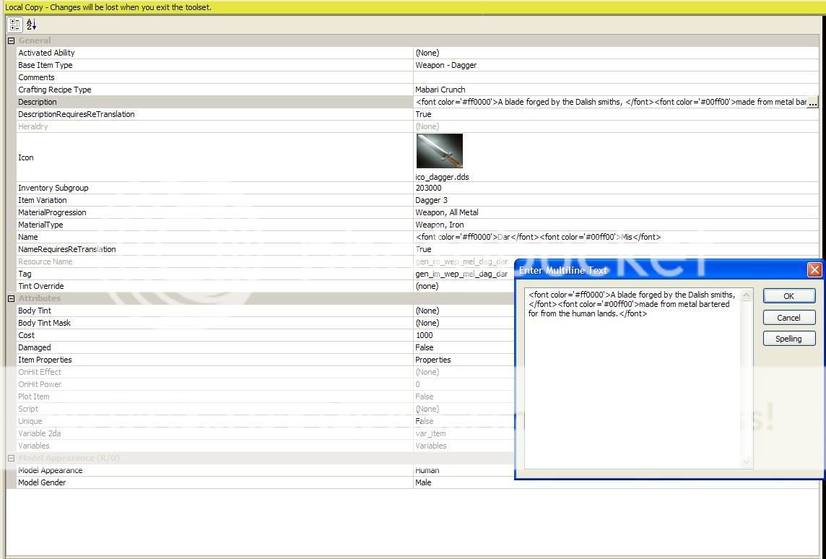Select the Base Item Type value

coord(445,65)
